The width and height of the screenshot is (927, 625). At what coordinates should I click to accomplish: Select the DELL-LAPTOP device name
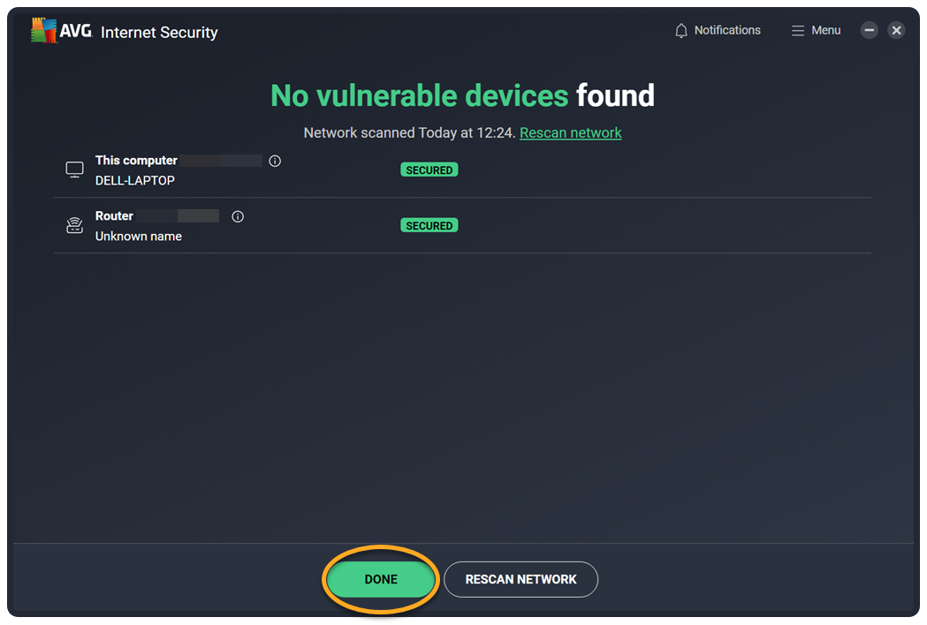[135, 180]
